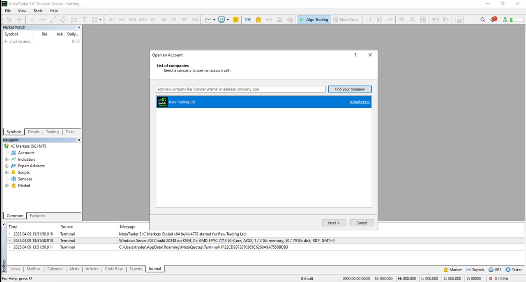Viewport: 526px width, 282px height.
Task: Open the IDE (MetaEditor) toolbar icon
Action: pos(248,19)
